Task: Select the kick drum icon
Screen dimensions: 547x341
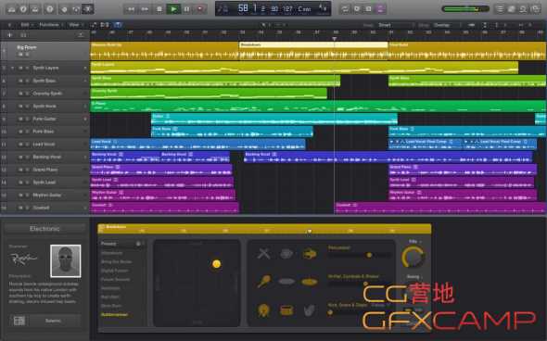Action: [264, 310]
